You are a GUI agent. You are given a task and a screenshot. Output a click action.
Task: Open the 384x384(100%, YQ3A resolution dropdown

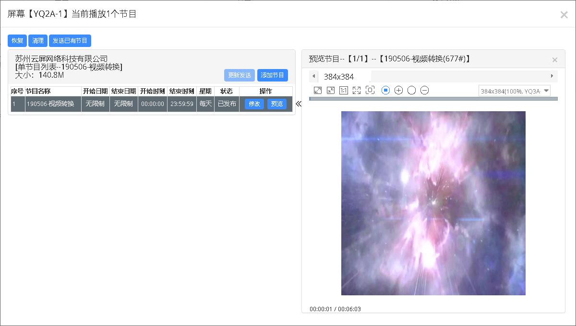[515, 91]
